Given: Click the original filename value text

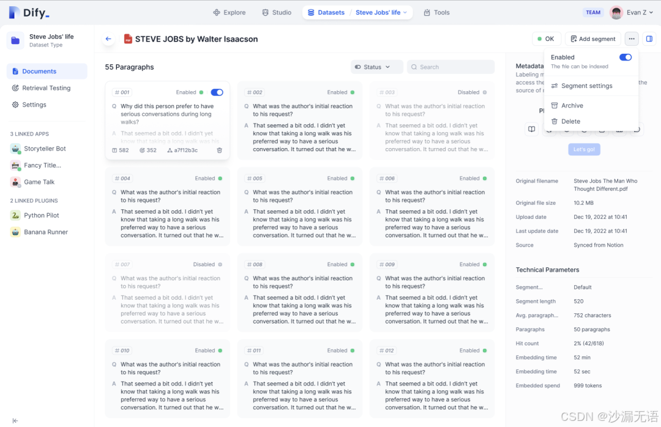Looking at the screenshot, I should pos(605,185).
